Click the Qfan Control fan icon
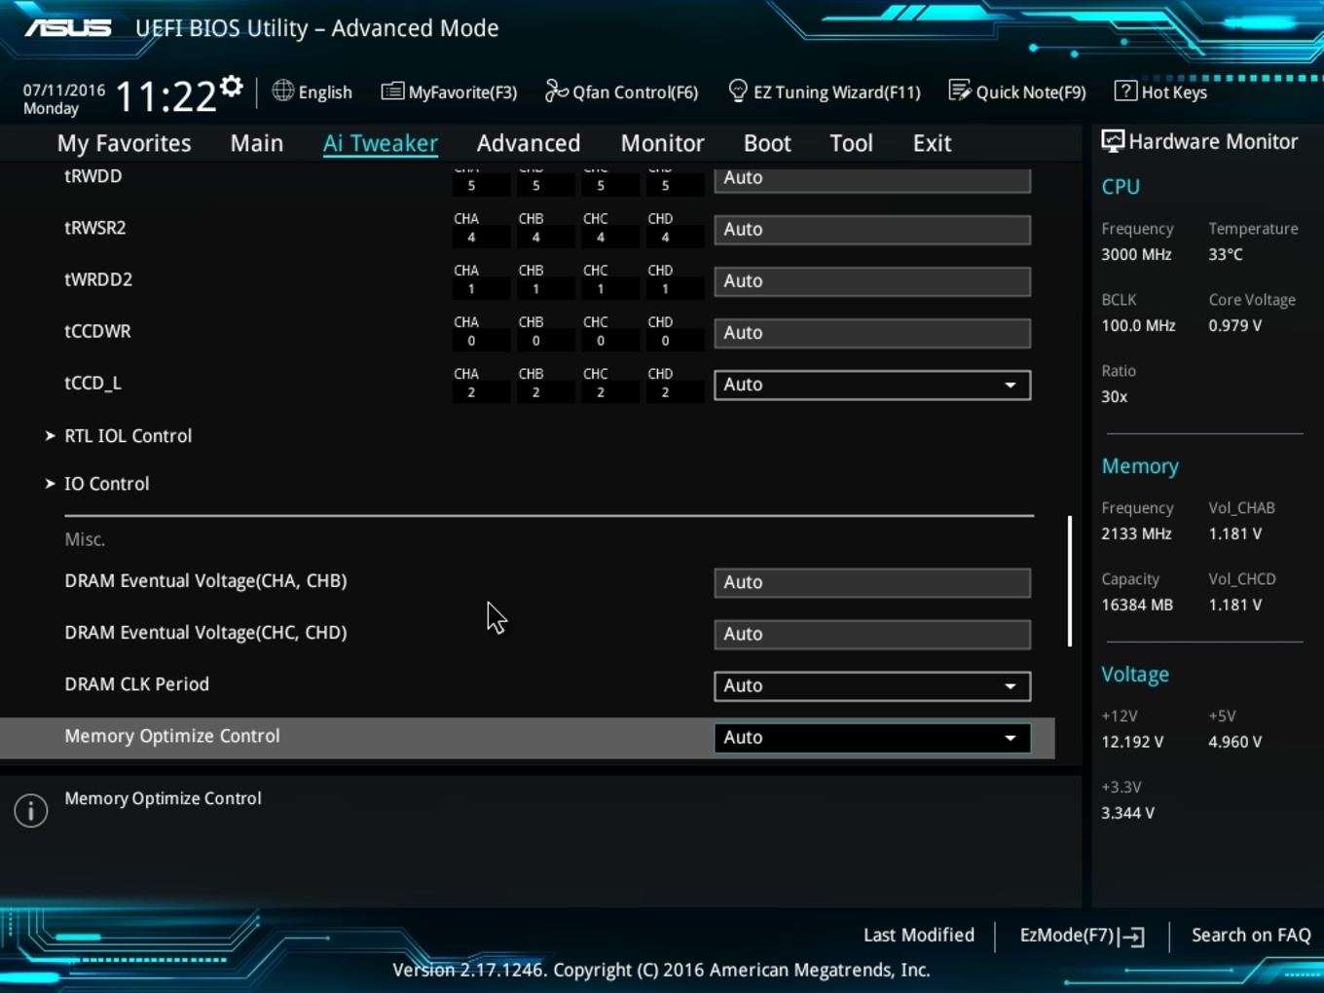This screenshot has width=1324, height=993. (x=556, y=91)
